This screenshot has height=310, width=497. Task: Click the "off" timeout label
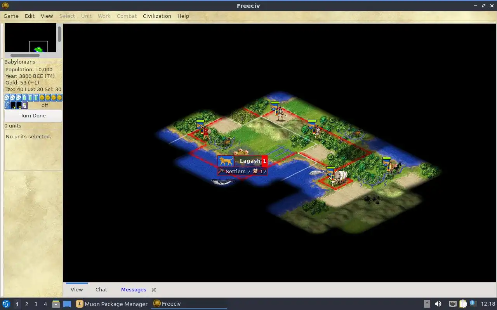[45, 105]
